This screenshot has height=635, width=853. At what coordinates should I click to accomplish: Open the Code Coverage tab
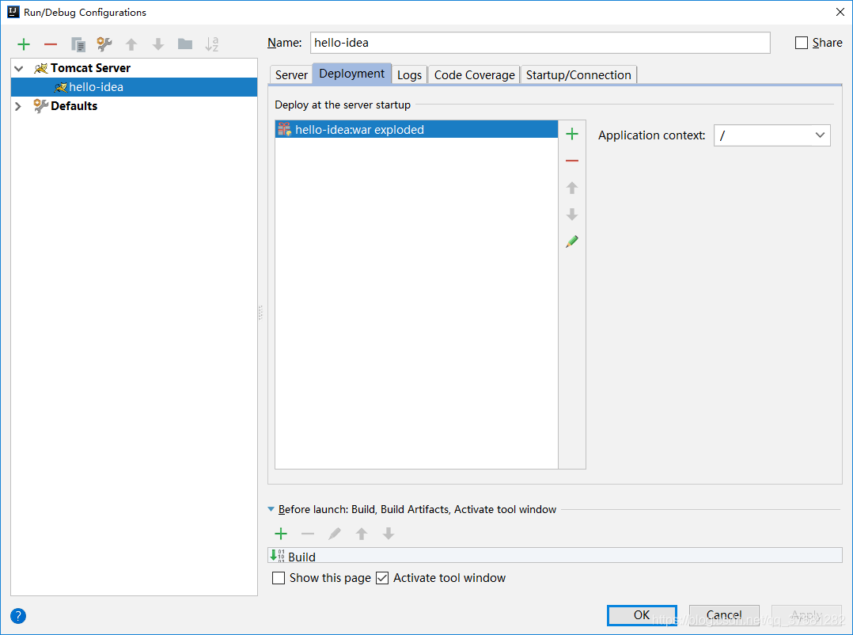click(x=475, y=75)
